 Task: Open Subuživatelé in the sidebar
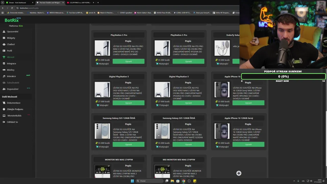point(13,83)
